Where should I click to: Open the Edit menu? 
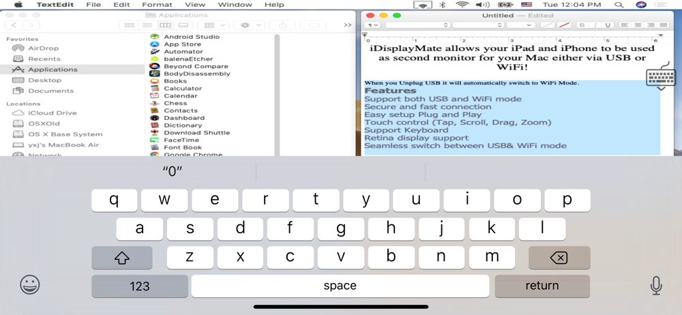point(121,5)
